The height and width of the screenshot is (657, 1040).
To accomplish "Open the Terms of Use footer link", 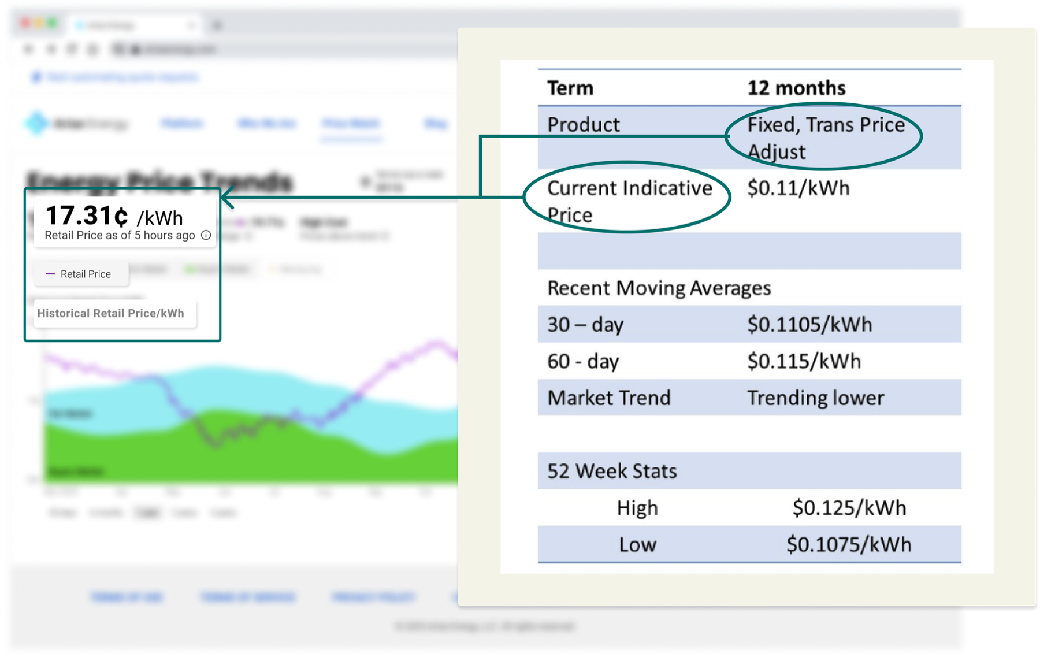I will 127,597.
